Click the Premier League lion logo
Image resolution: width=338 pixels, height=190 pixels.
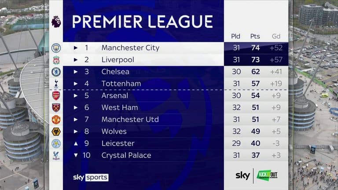pyautogui.click(x=56, y=21)
